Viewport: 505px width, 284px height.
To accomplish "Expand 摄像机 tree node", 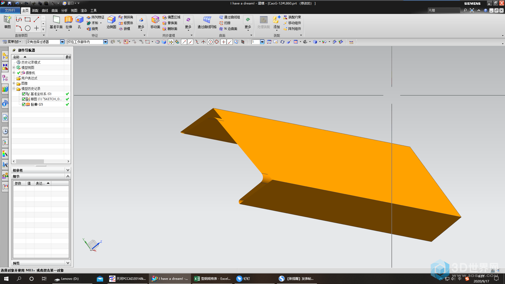I will pos(14,73).
